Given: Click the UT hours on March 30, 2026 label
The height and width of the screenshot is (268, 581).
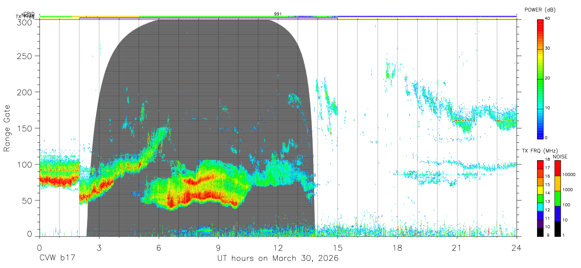Looking at the screenshot, I should pos(278,259).
